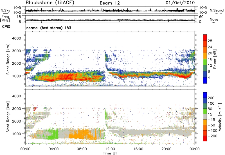225x155 pixels.
Task: Click the '16:00' time tick label
Action: point(138,149)
